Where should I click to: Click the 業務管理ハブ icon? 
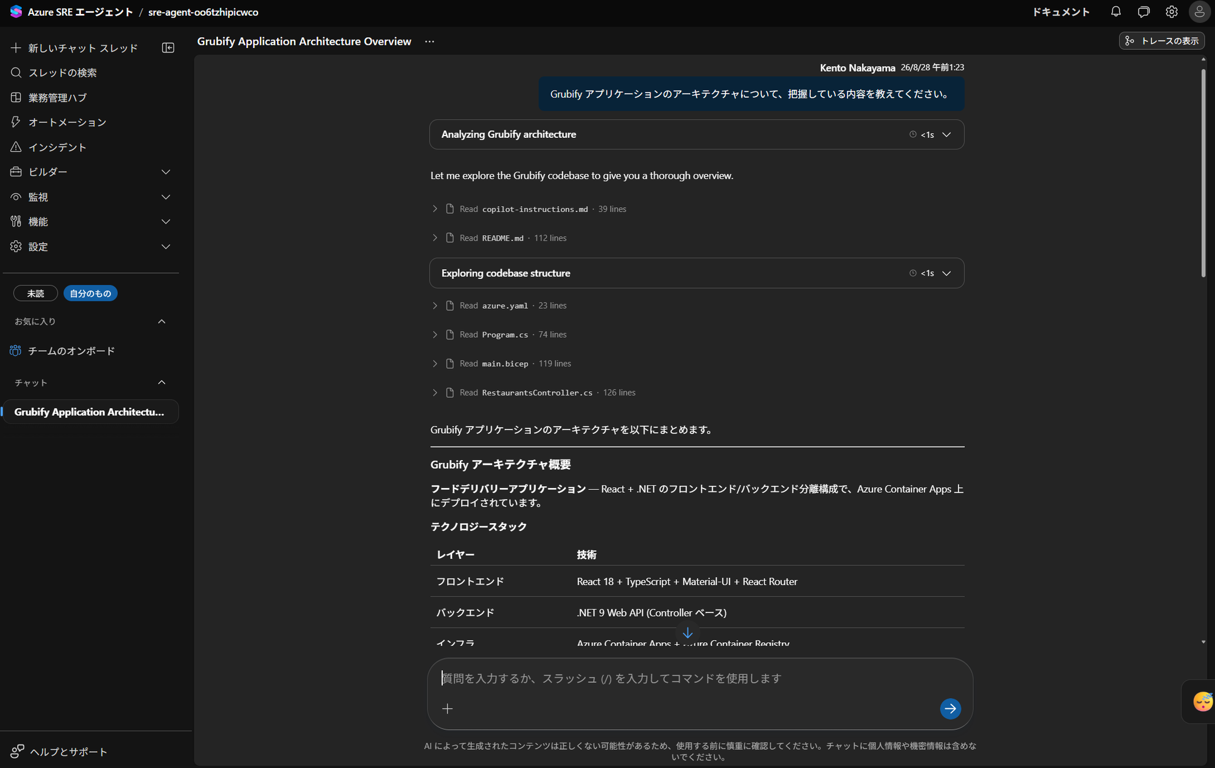pyautogui.click(x=16, y=97)
